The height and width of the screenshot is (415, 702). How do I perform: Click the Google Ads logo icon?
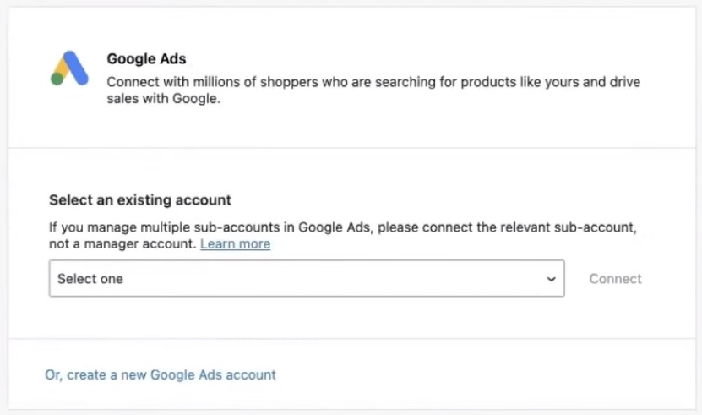pyautogui.click(x=69, y=68)
